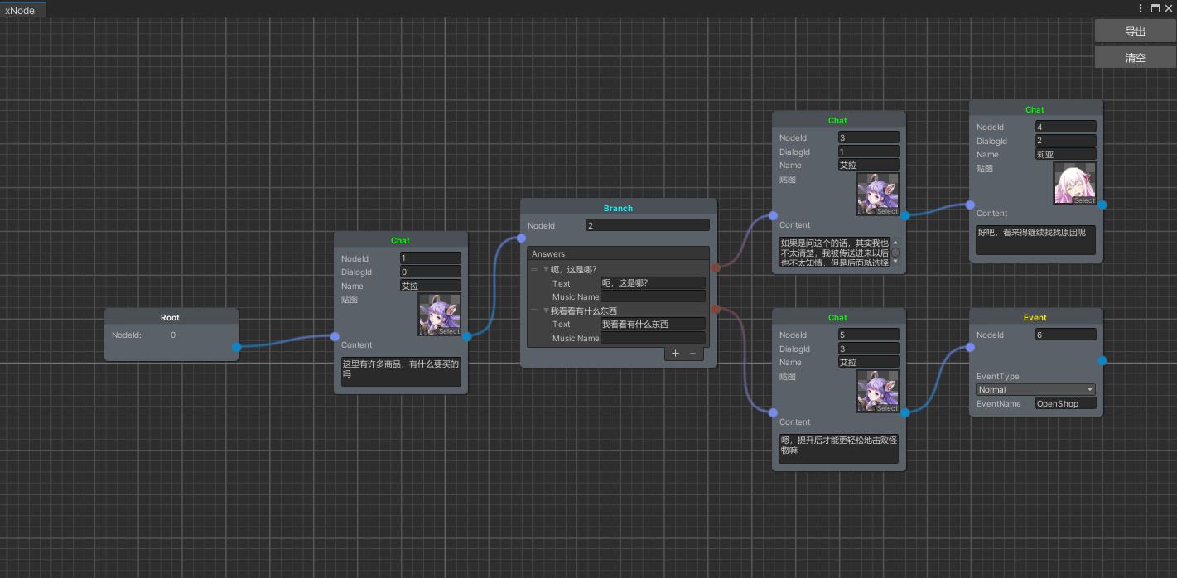Image resolution: width=1177 pixels, height=578 pixels.
Task: Click the EventName field containing OpenShop
Action: (1065, 404)
